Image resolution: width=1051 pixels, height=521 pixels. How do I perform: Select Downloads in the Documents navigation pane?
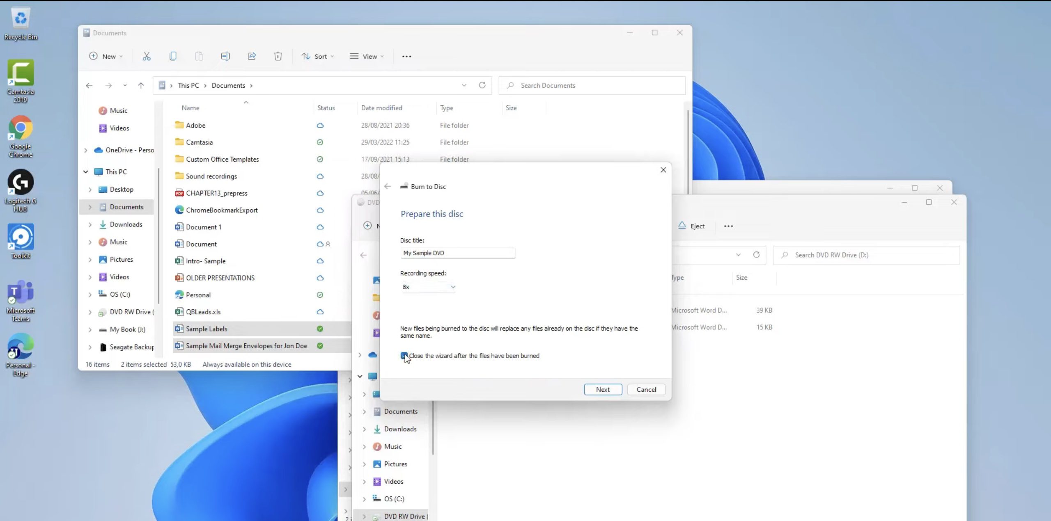point(126,224)
